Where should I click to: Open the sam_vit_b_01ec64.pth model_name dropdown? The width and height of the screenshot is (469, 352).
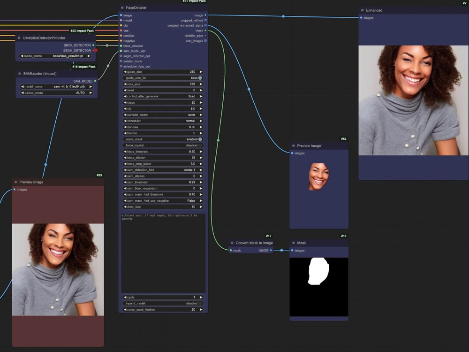(x=56, y=86)
